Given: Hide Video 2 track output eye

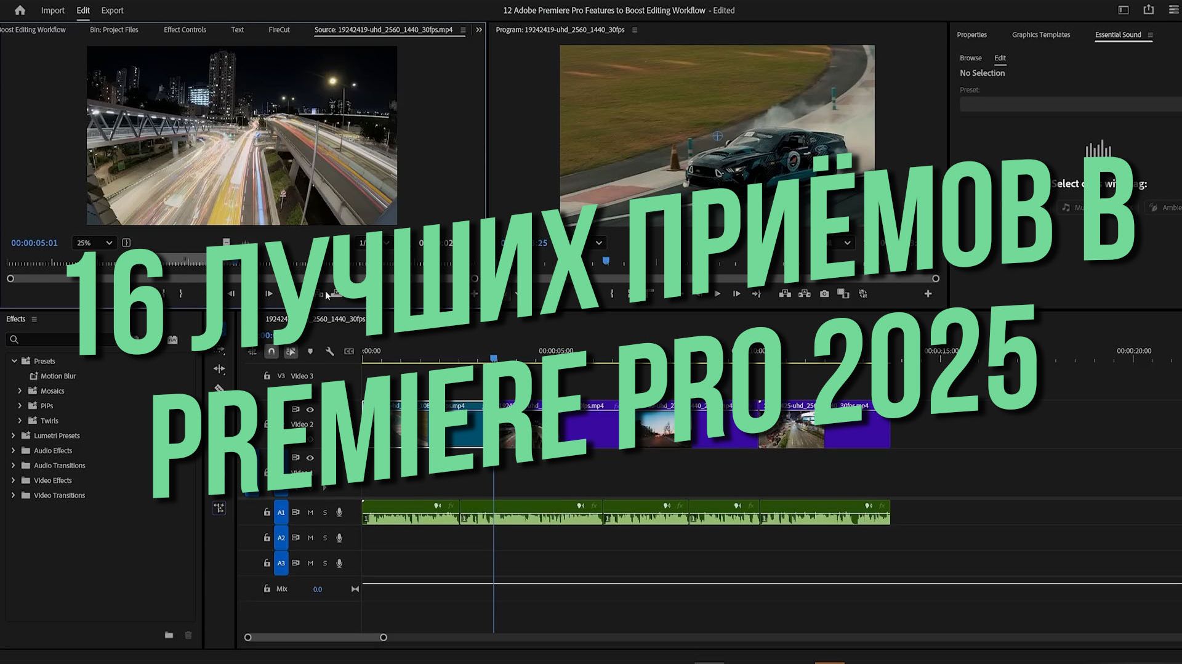Looking at the screenshot, I should coord(310,410).
